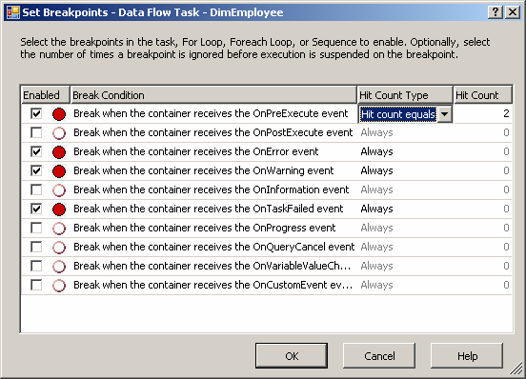Click Hit Count Type 'Always' for OnCustomEvent
Screen dimensions: 526x379
pyautogui.click(x=376, y=286)
